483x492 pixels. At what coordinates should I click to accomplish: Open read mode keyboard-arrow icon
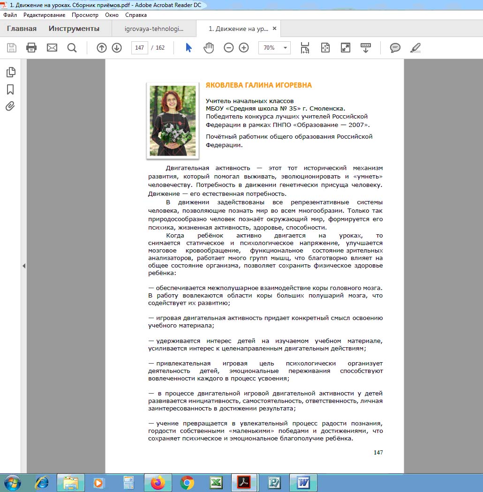tap(366, 48)
